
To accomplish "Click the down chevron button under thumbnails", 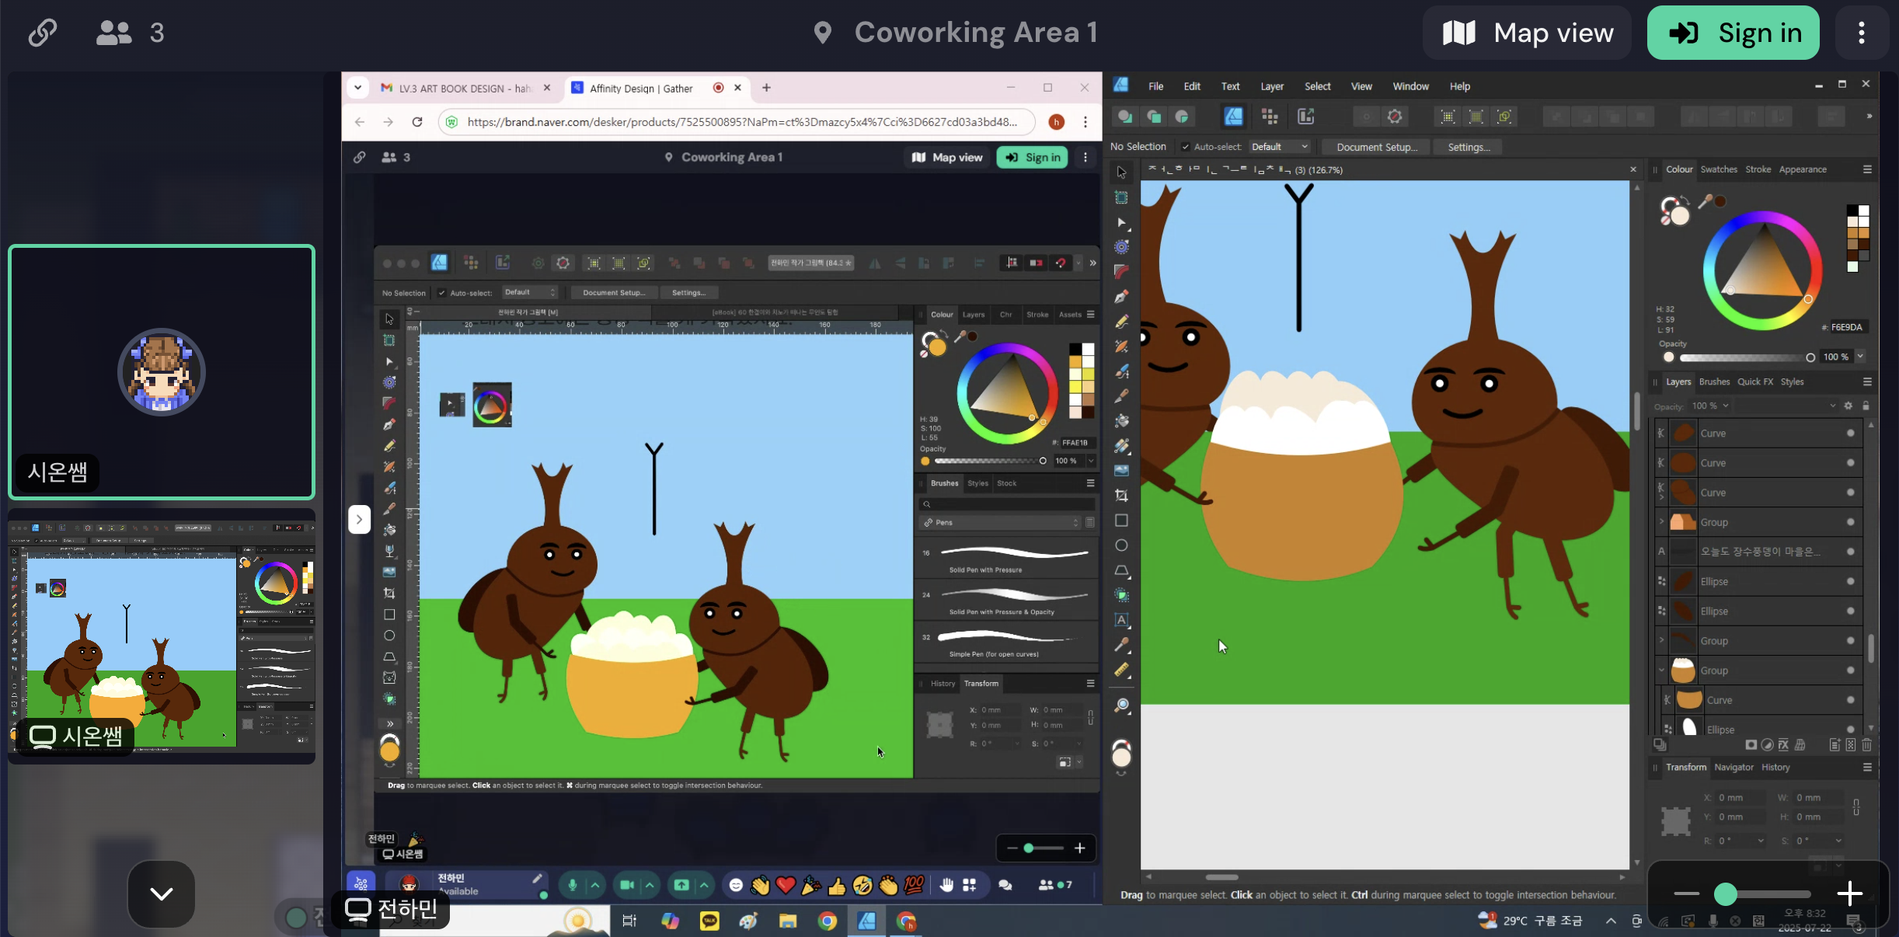I will tap(162, 893).
